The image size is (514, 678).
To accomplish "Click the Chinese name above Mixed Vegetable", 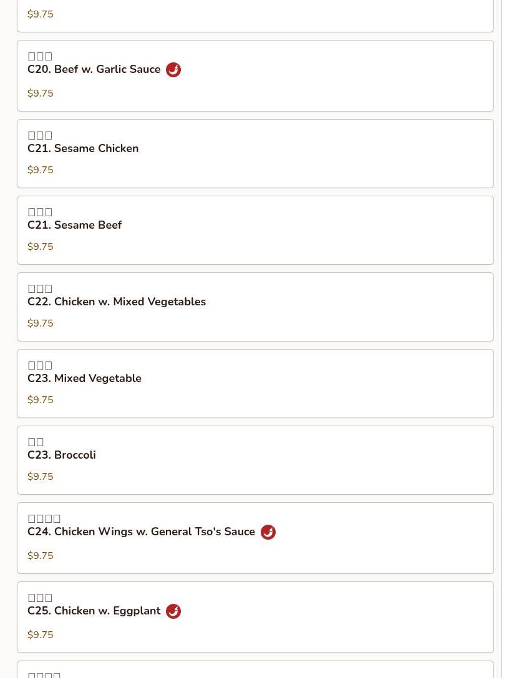I will (x=40, y=365).
